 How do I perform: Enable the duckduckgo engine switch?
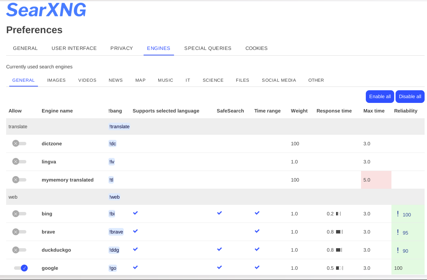19,250
